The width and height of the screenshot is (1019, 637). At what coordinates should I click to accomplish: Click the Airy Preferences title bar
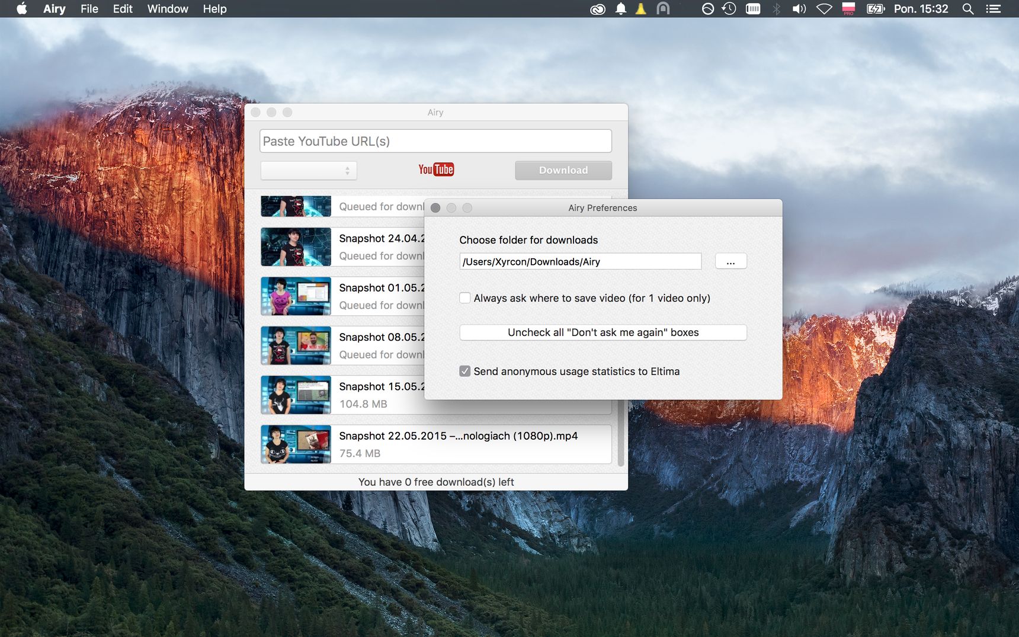[603, 208]
